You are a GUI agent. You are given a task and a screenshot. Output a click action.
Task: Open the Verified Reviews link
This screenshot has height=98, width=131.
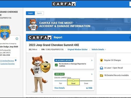click(7, 61)
